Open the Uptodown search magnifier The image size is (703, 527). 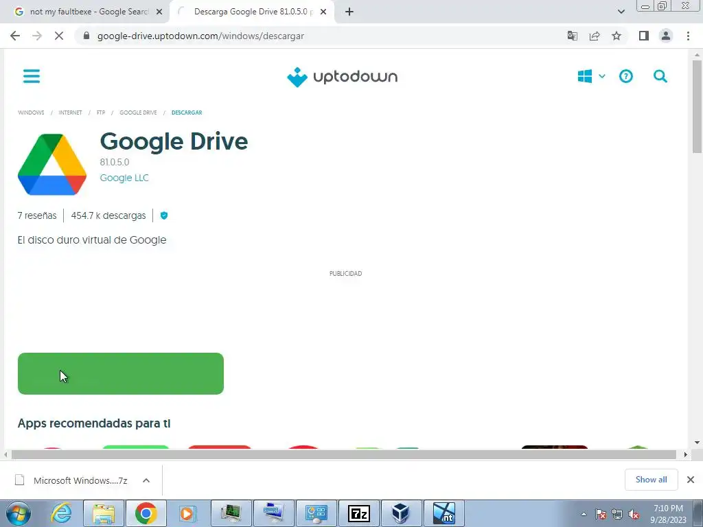coord(660,77)
